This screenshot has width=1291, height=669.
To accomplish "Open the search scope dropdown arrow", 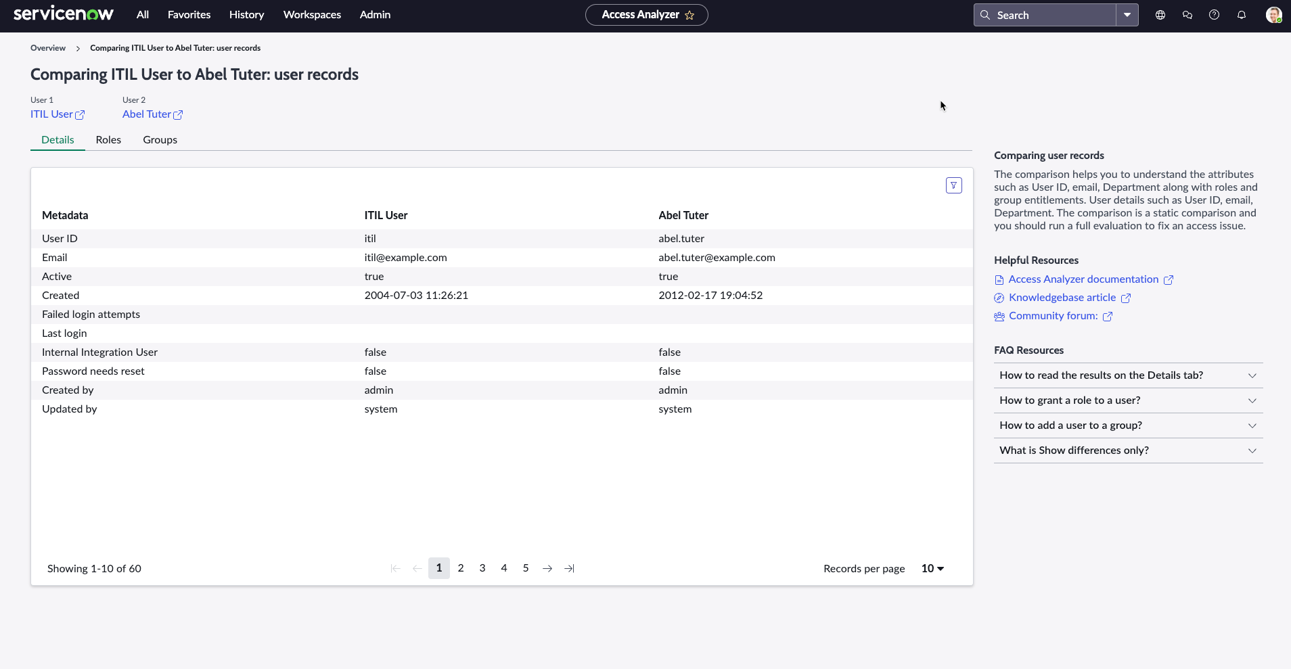I will coord(1127,15).
